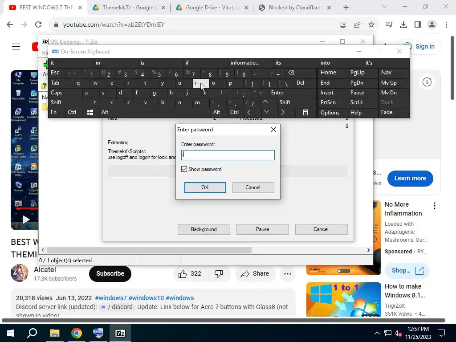Toggle ScrLk key on On-Screen Keyboard
456x342 pixels.
point(362,102)
